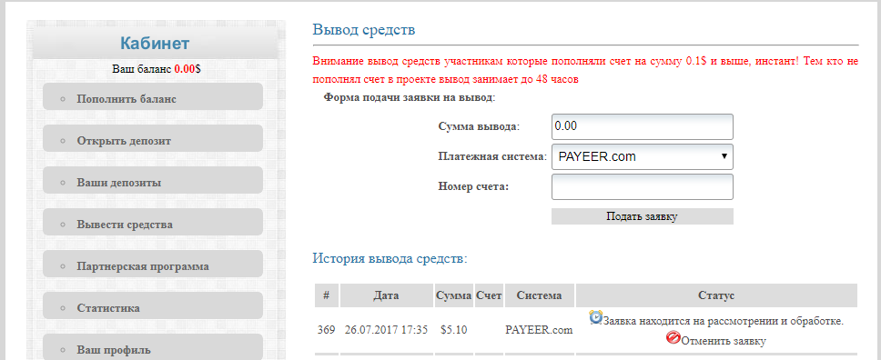Click the PAYEER.com cell in the history table

[540, 330]
